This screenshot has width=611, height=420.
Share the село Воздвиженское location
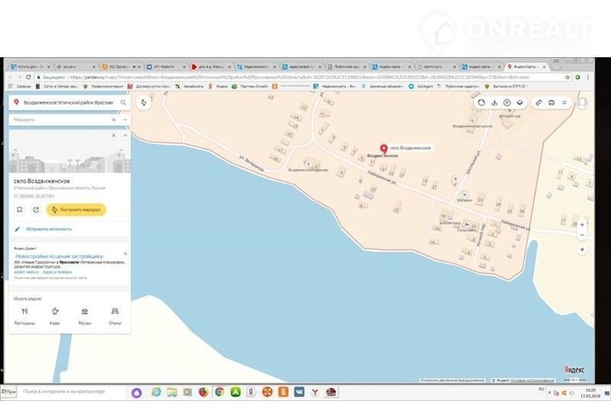(x=36, y=209)
